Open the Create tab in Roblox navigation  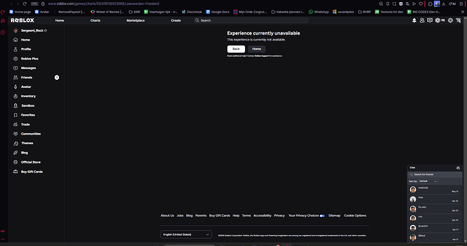[176, 20]
